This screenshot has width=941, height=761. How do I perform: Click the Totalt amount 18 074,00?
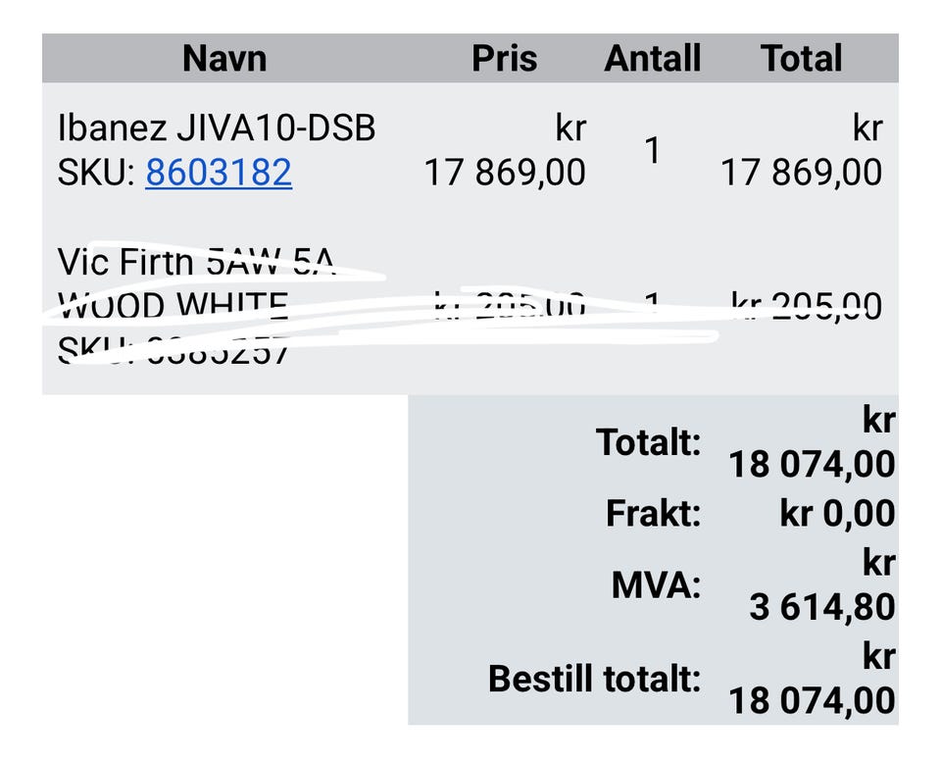[812, 464]
